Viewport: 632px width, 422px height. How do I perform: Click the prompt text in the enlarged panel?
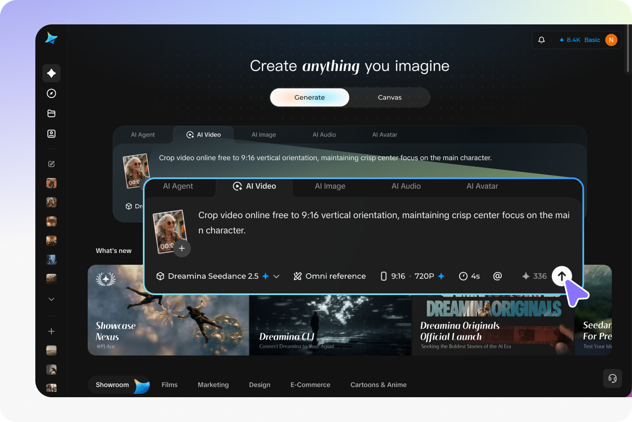[384, 223]
